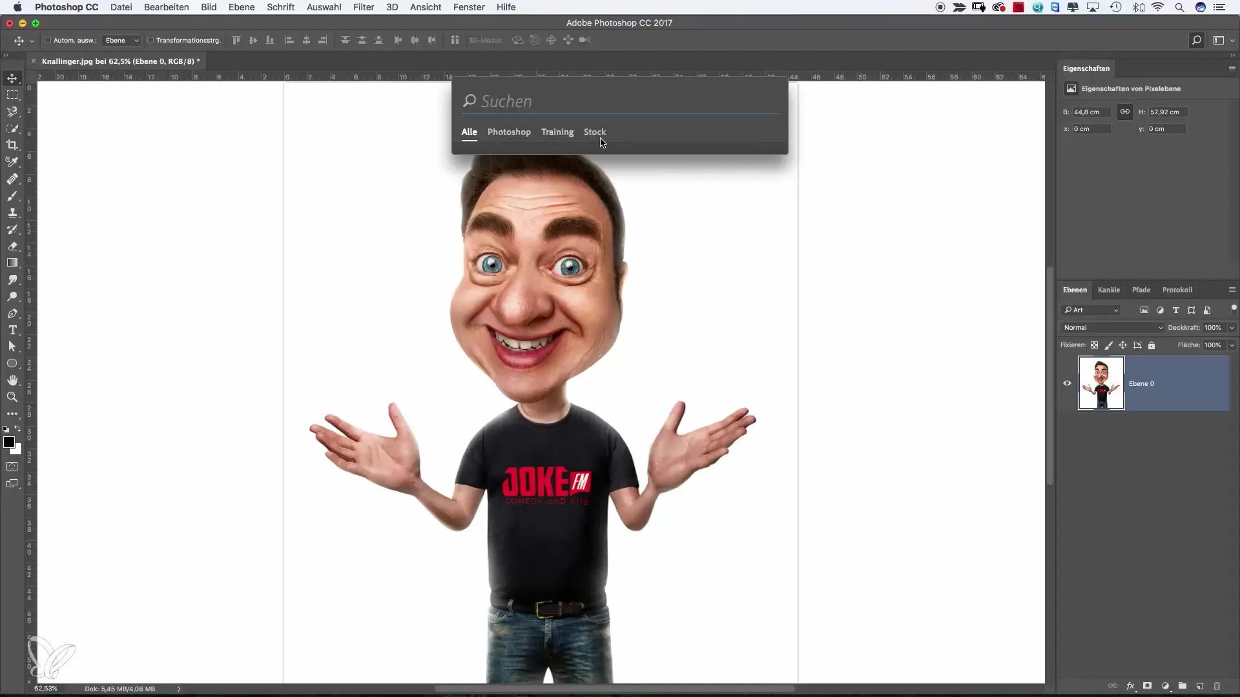Add a layer mask
Viewport: 1240px width, 697px height.
(x=1148, y=686)
